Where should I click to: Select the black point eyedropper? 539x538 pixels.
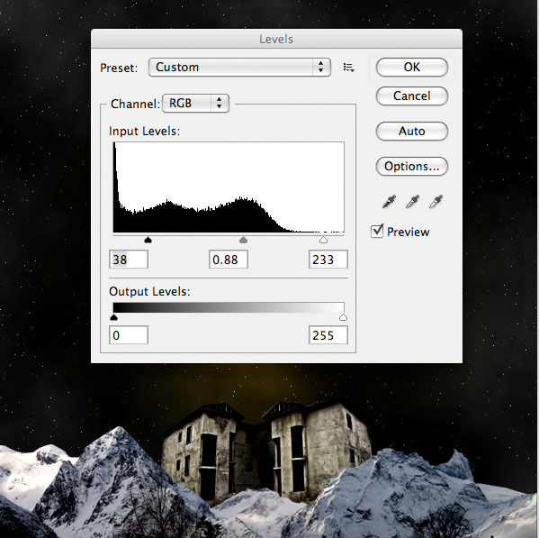click(389, 202)
